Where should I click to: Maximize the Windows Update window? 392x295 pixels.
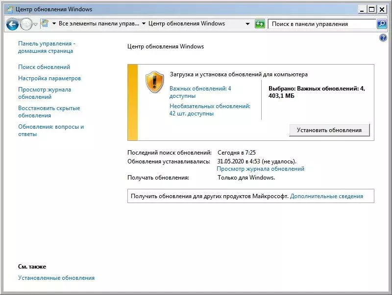(372, 9)
